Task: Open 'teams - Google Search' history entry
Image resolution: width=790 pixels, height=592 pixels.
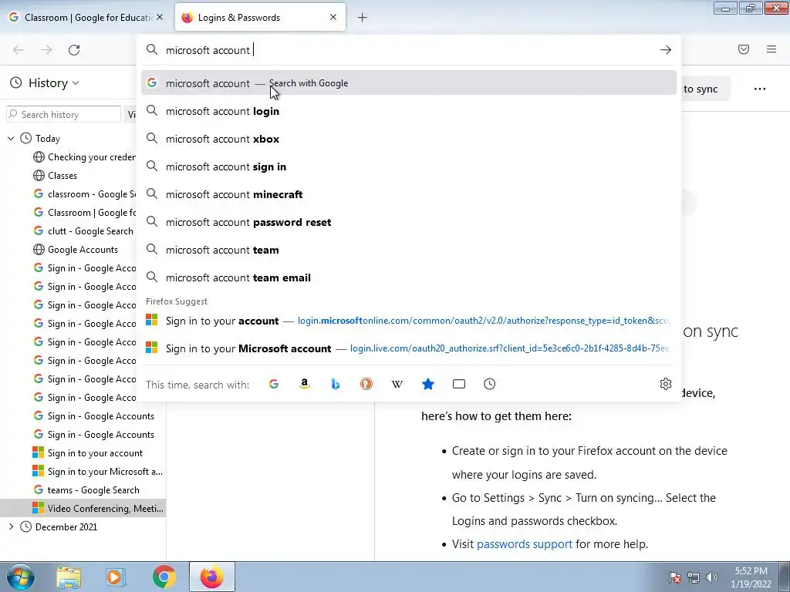Action: pyautogui.click(x=86, y=489)
